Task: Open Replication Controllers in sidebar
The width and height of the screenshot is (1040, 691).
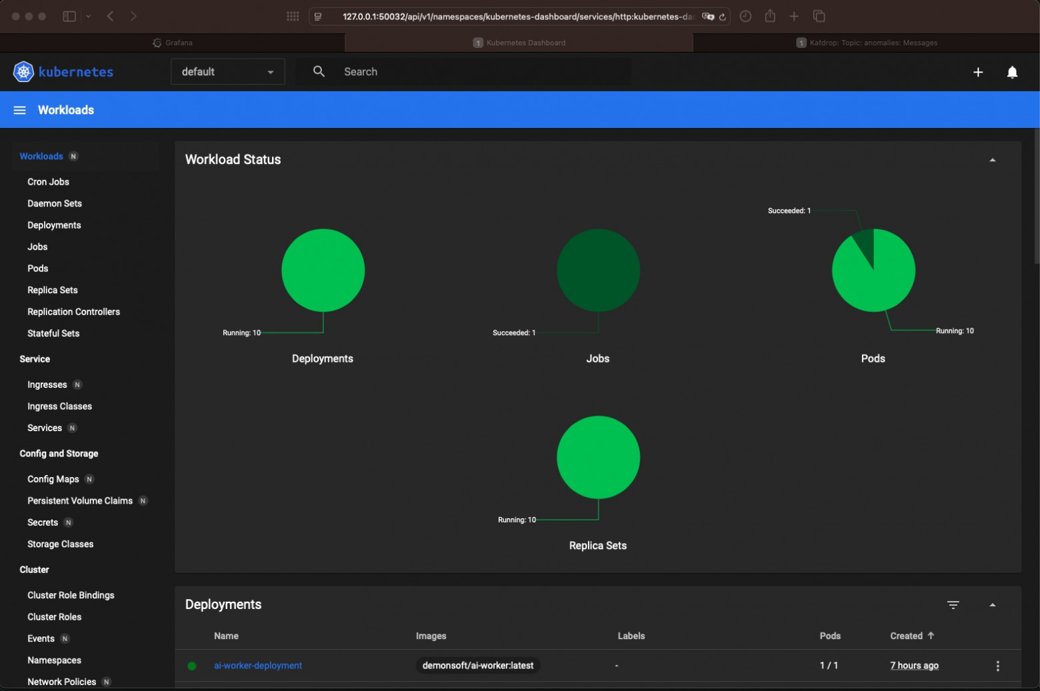Action: [x=73, y=312]
